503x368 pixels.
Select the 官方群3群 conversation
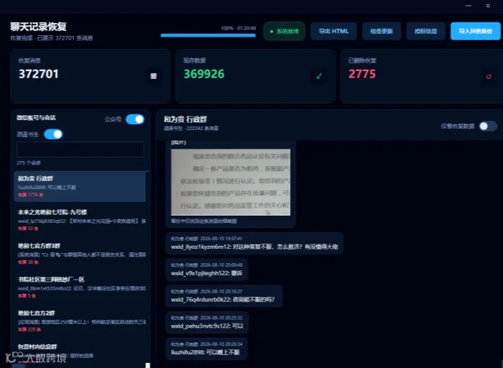pos(80,254)
